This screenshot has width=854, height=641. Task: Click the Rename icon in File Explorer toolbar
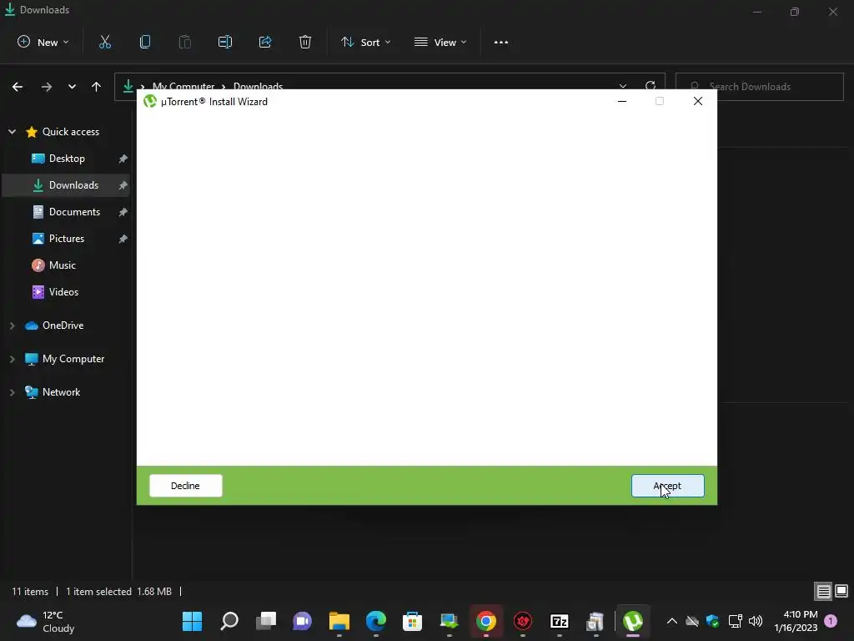(x=225, y=42)
